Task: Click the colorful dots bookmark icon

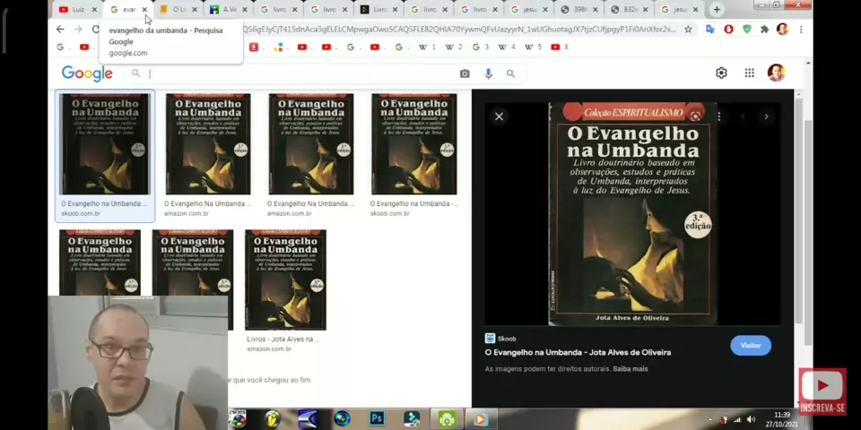Action: (278, 47)
